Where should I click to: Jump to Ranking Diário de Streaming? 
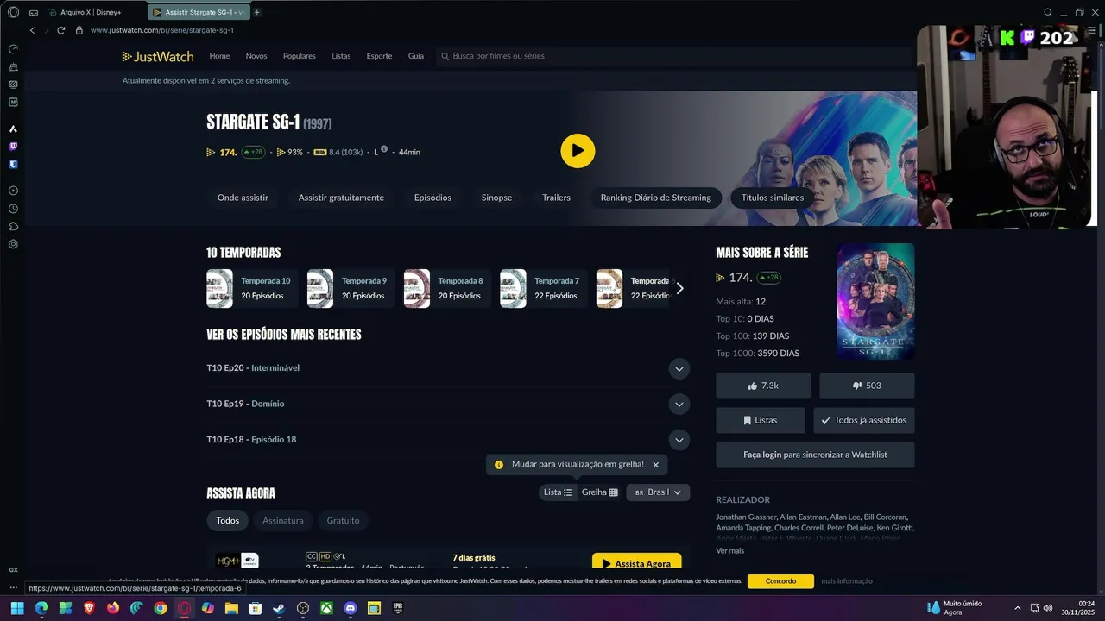(x=656, y=198)
